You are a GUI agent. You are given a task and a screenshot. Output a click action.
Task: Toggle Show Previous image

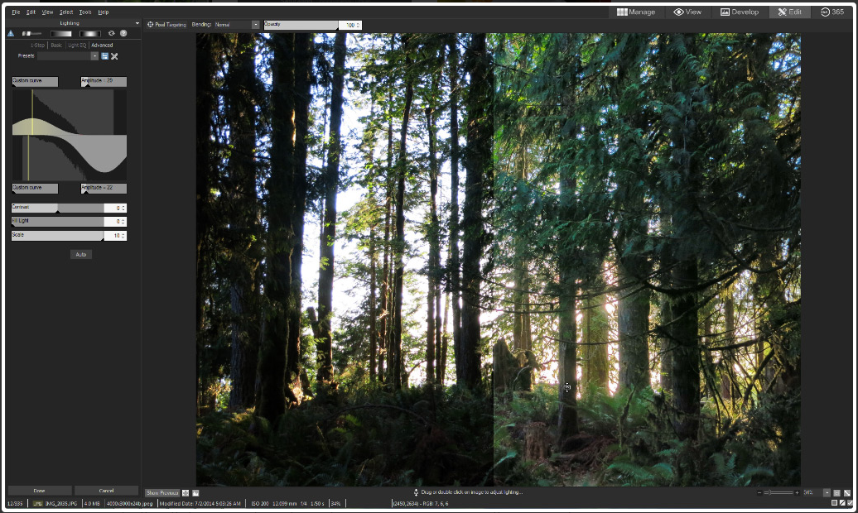click(x=162, y=492)
